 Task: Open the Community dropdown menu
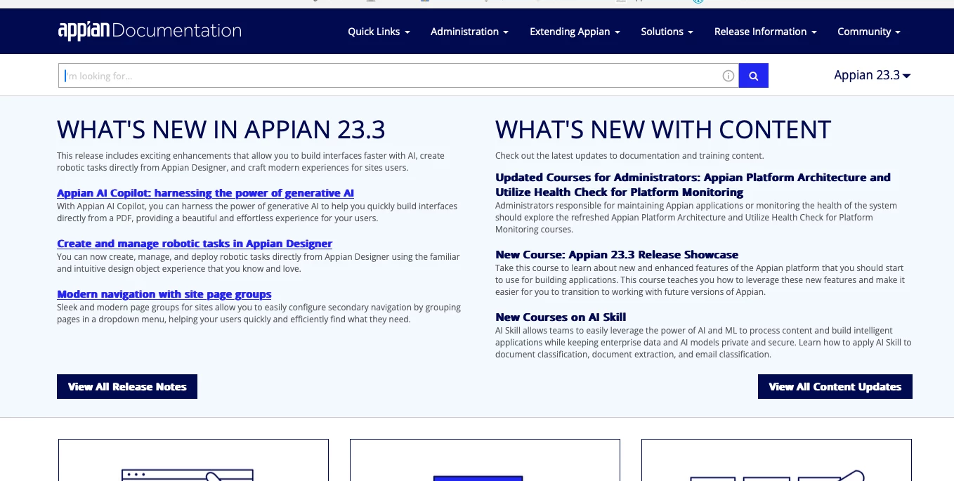pos(868,32)
